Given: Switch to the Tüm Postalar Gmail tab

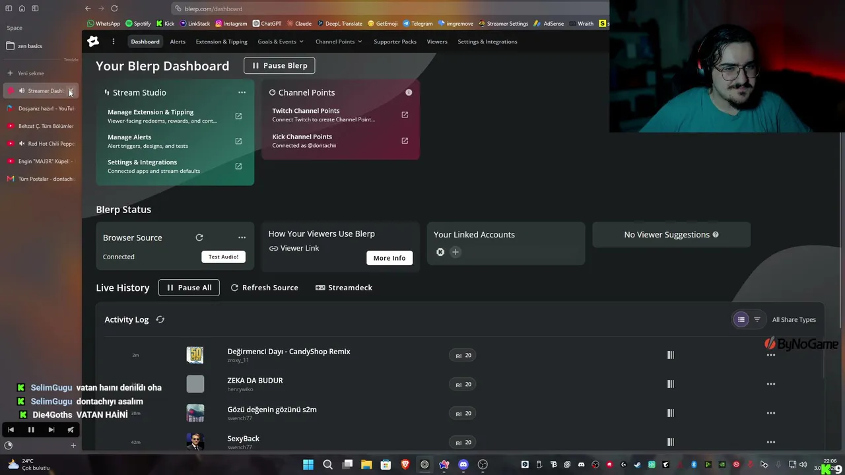Looking at the screenshot, I should point(40,179).
